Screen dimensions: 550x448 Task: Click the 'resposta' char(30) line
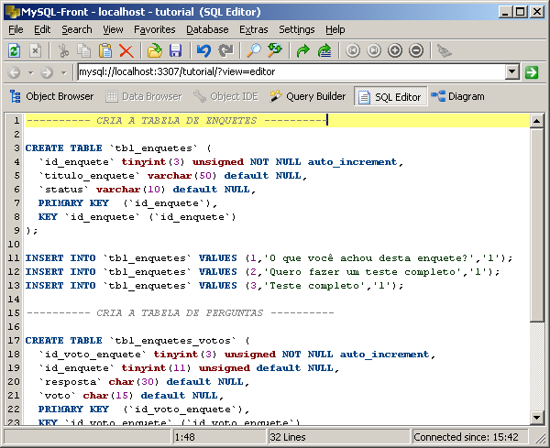(x=144, y=382)
